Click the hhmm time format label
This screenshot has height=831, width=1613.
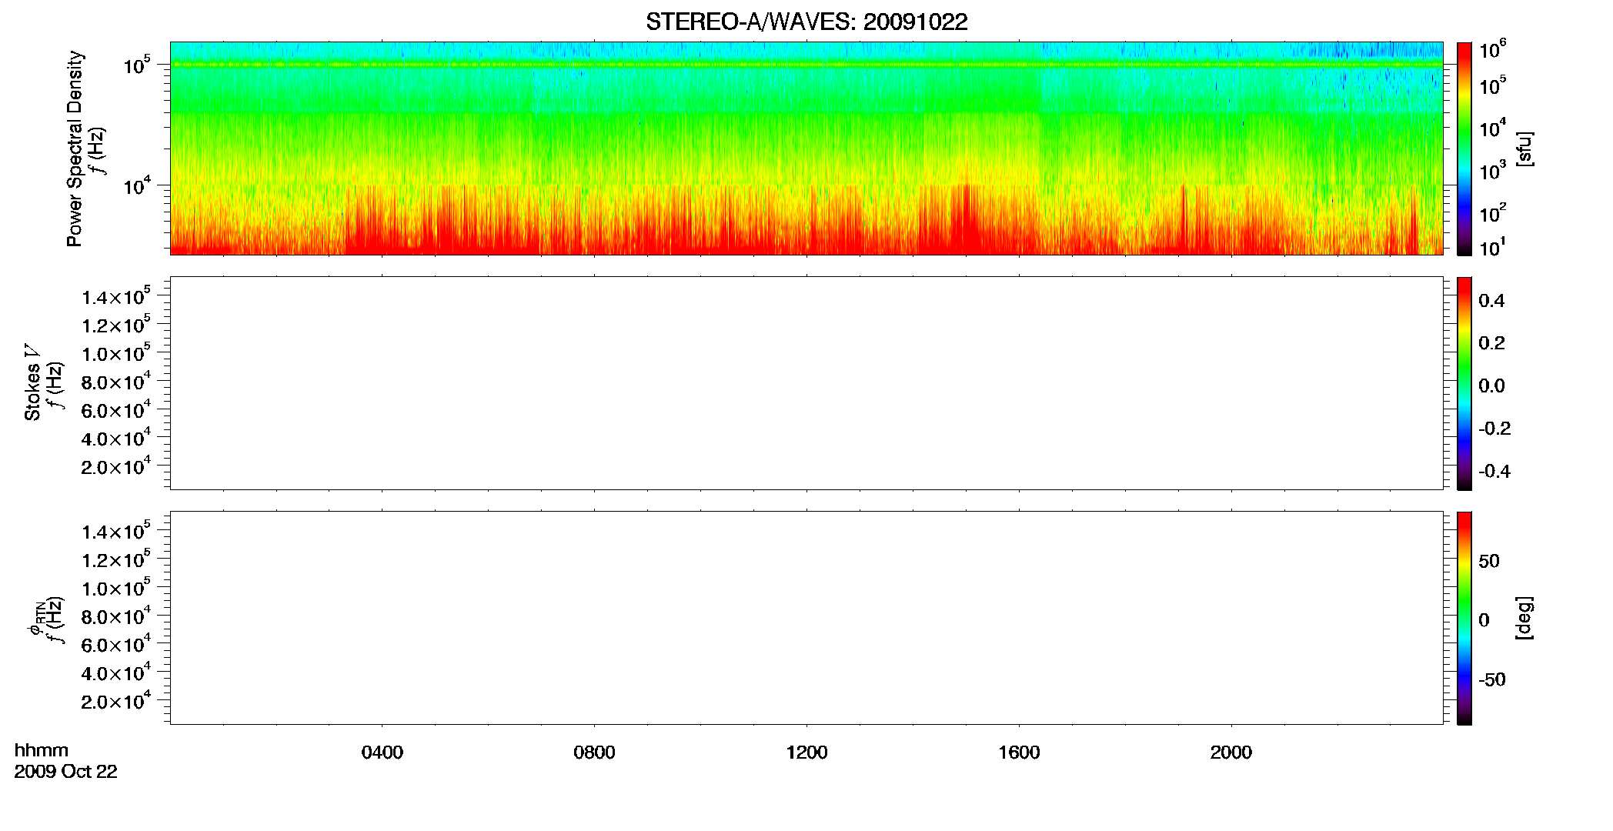tap(42, 750)
